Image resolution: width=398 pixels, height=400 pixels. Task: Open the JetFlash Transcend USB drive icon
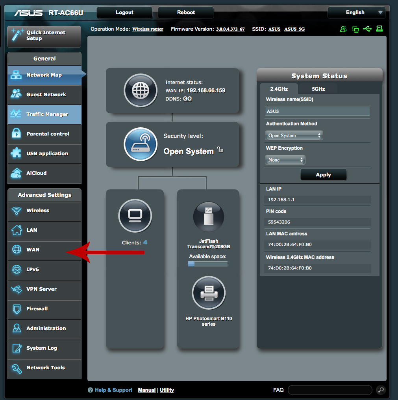pos(208,217)
